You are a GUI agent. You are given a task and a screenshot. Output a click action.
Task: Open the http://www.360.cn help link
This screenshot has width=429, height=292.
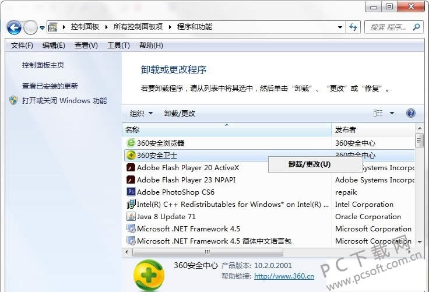[x=284, y=276]
